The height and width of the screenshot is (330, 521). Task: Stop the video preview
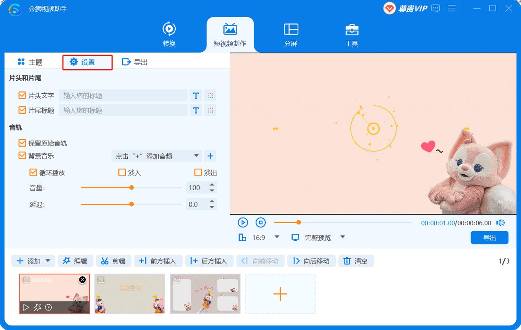(260, 222)
